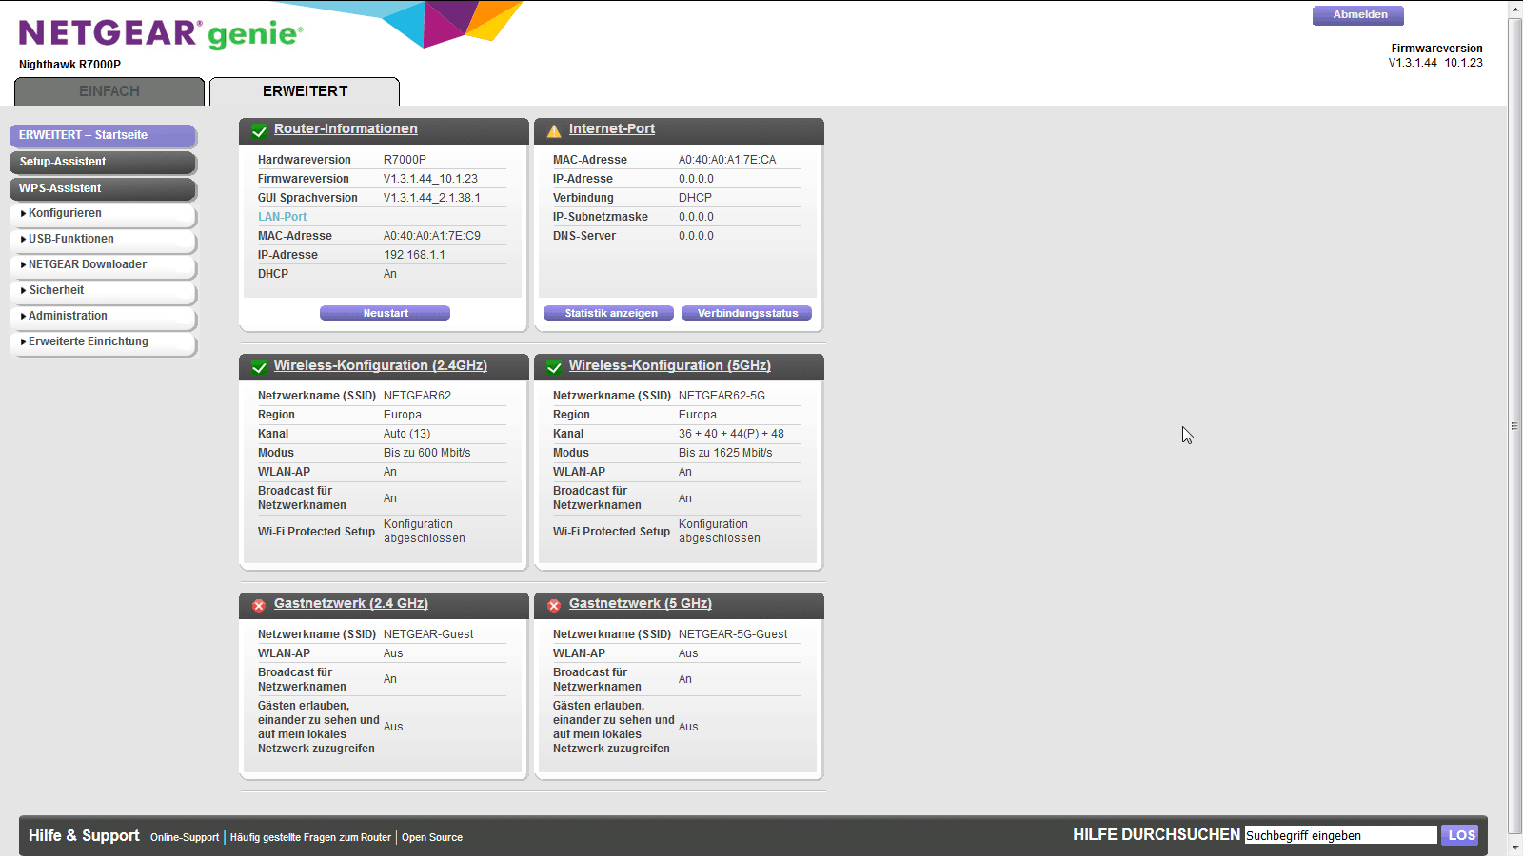Click the yellow warning icon beside Internet-Port
The image size is (1523, 856).
click(x=554, y=131)
